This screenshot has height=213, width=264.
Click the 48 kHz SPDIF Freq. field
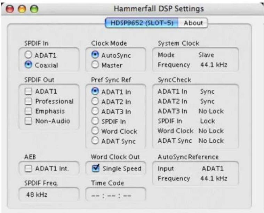49,195
